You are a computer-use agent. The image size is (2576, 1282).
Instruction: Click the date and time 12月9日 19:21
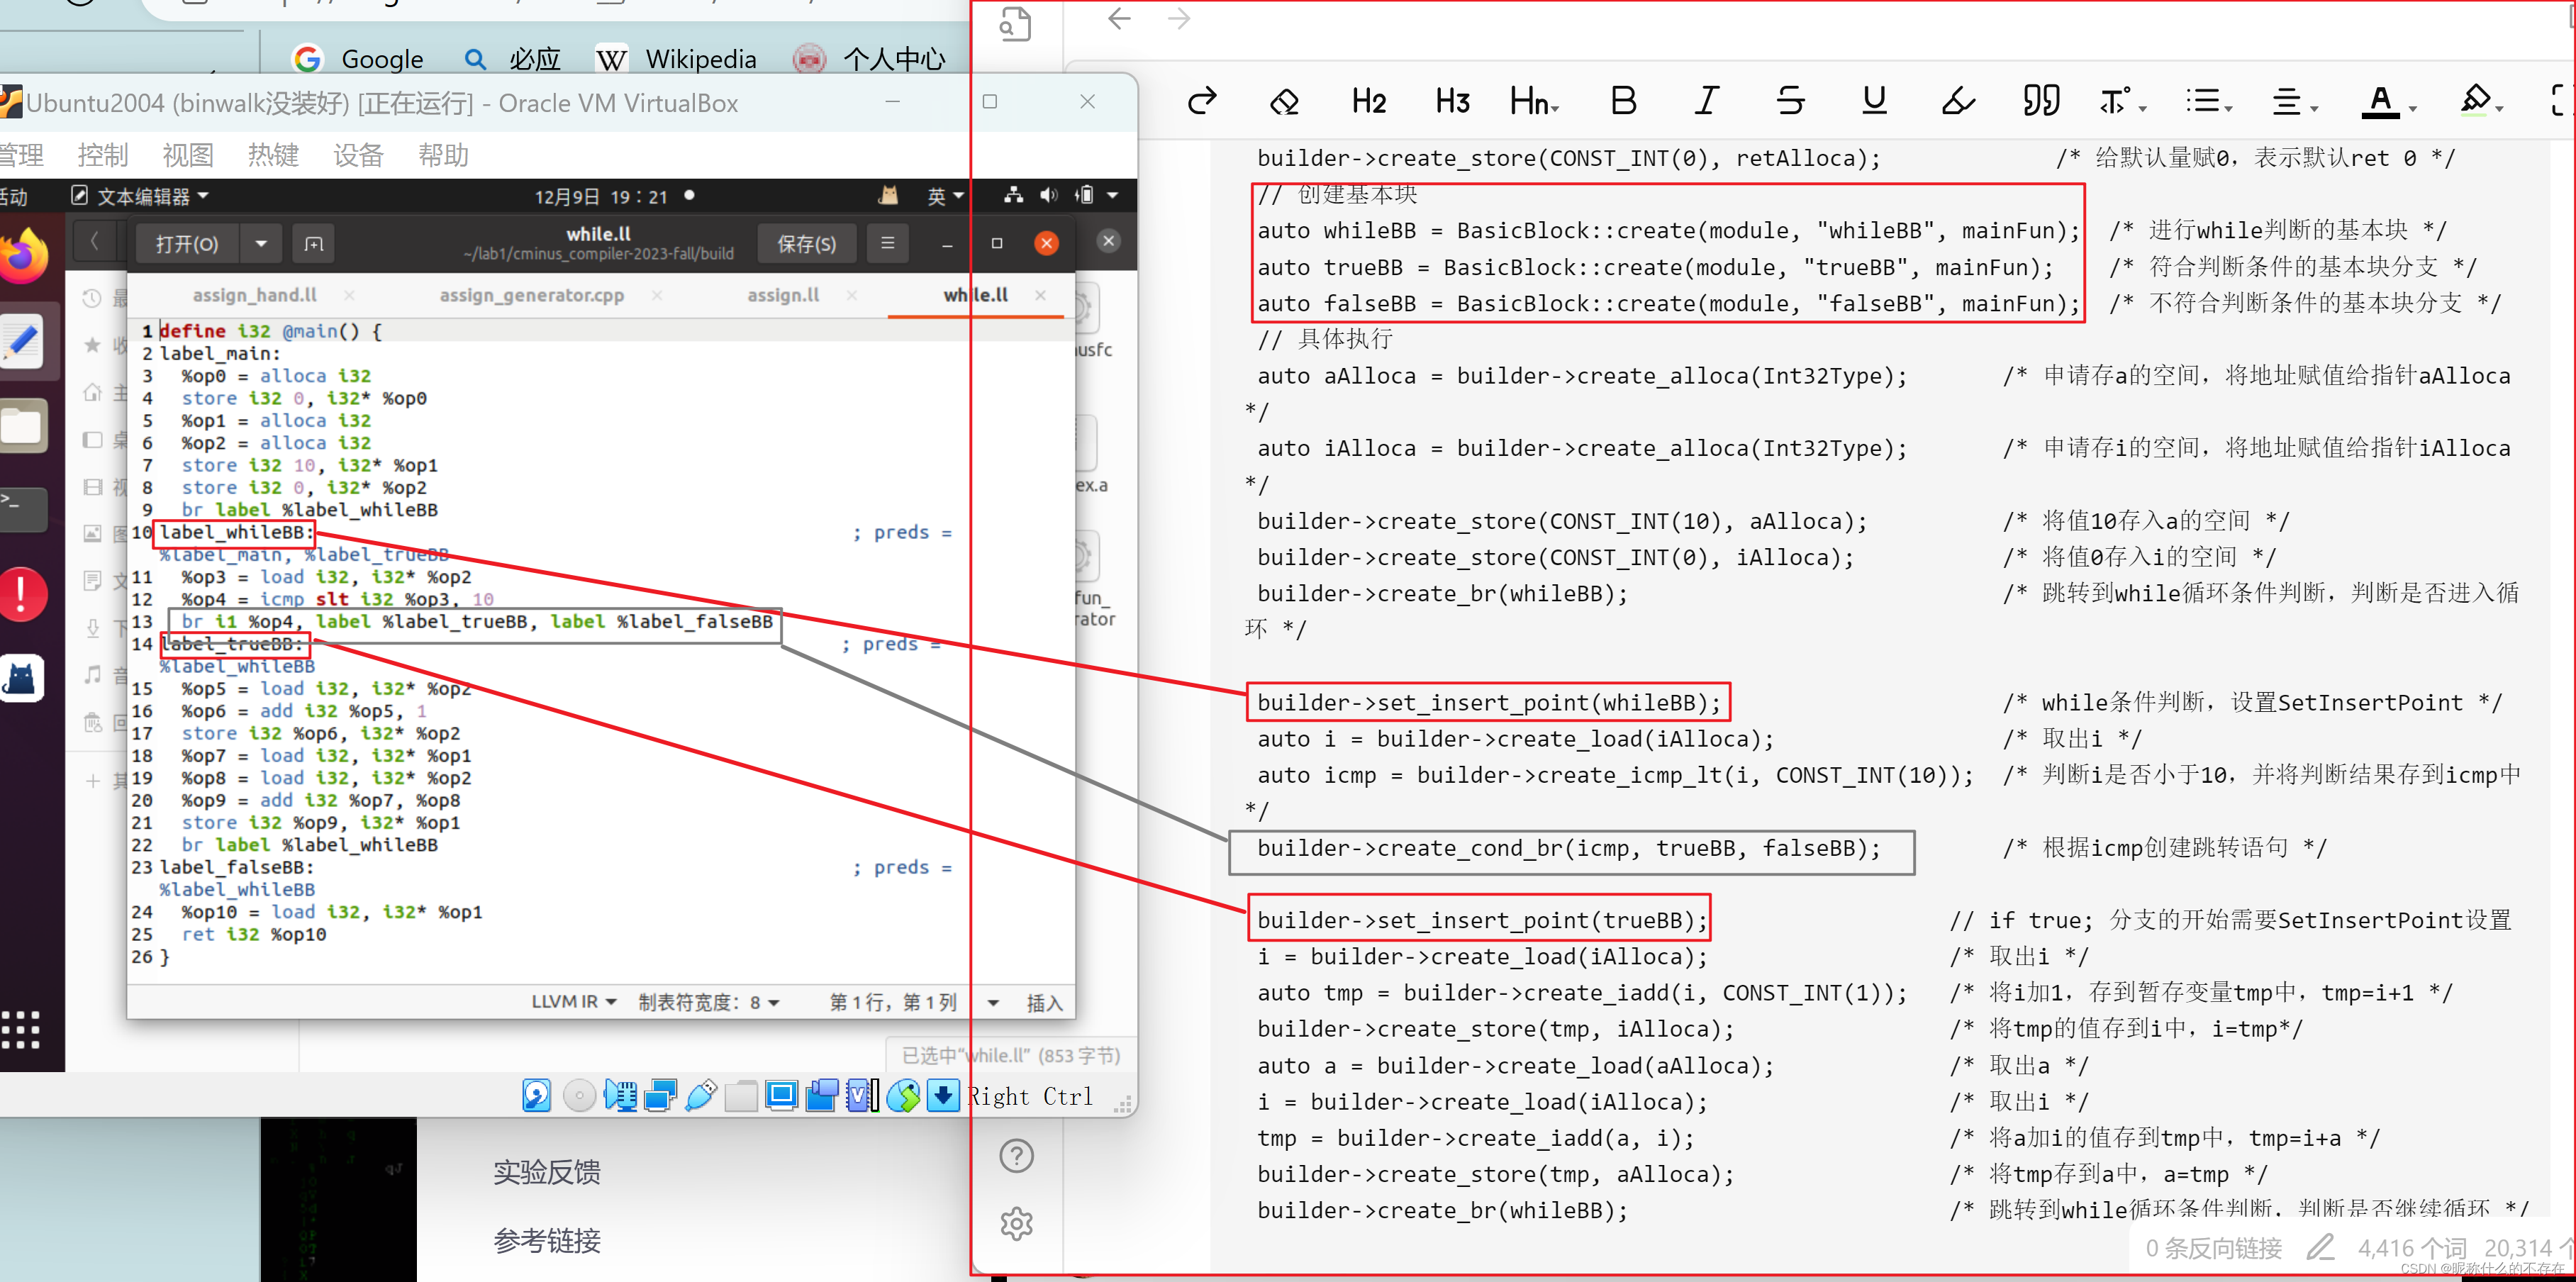(x=601, y=196)
